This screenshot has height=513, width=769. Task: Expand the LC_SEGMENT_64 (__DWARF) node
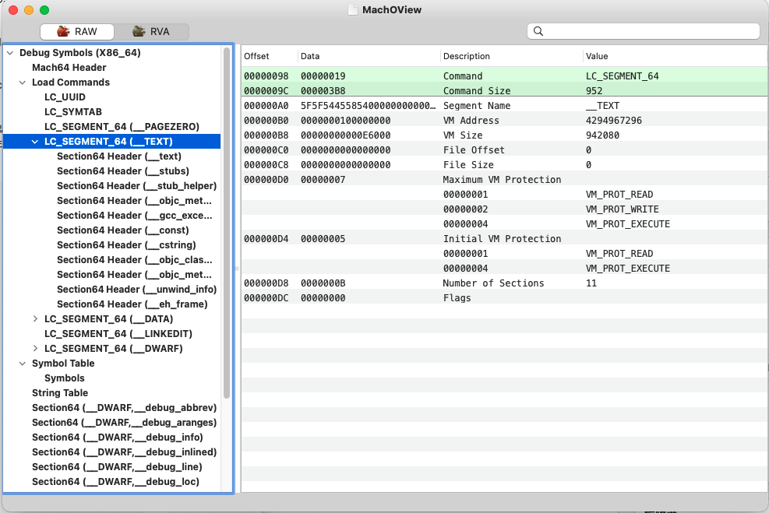[x=35, y=349]
